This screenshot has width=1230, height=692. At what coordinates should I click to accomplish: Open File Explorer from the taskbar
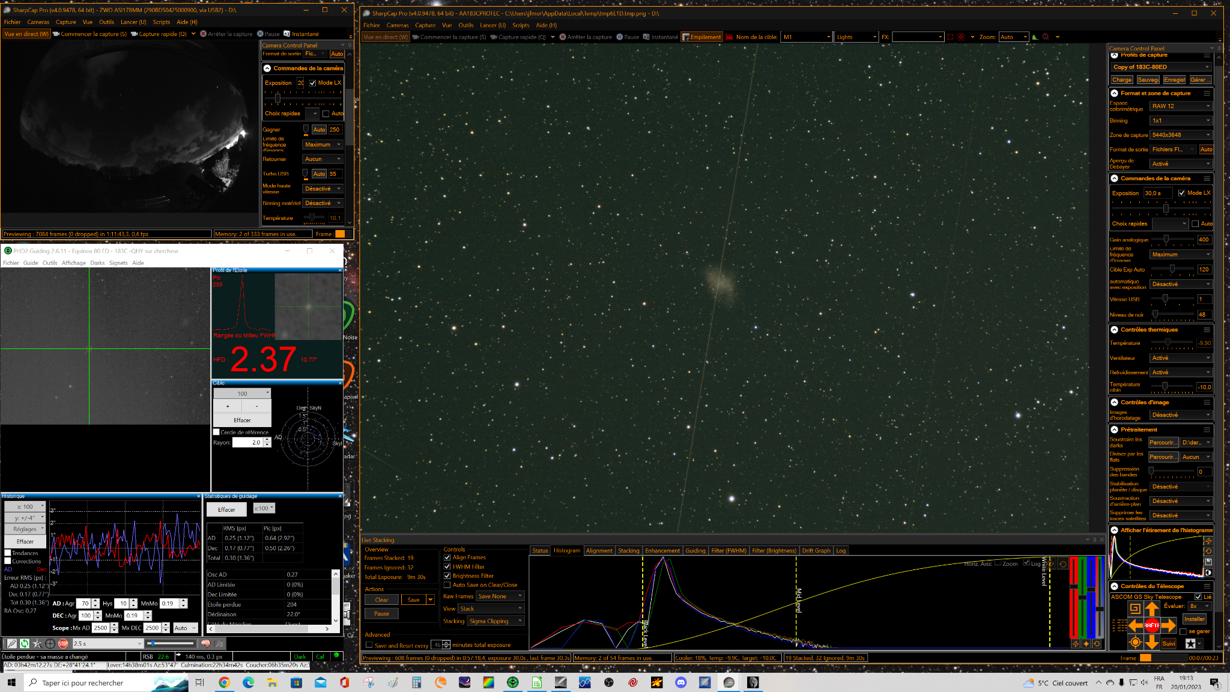[272, 682]
